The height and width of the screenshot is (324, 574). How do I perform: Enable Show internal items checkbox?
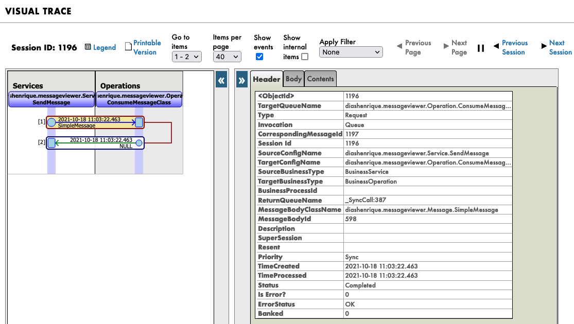tap(305, 57)
